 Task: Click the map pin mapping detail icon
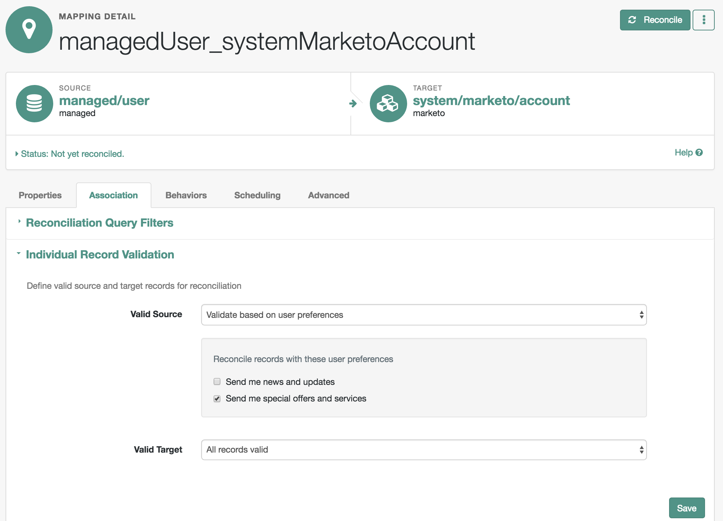[x=29, y=30]
